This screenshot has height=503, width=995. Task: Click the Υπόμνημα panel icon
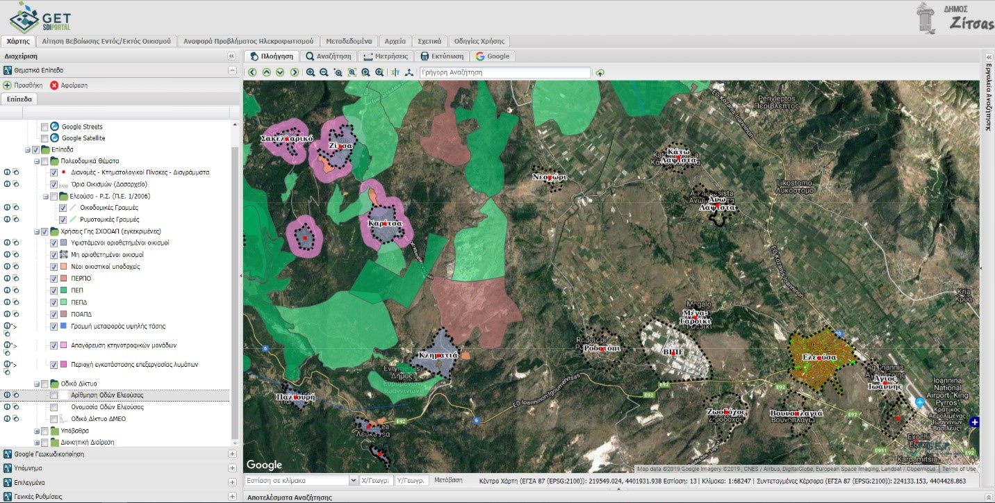click(x=8, y=468)
